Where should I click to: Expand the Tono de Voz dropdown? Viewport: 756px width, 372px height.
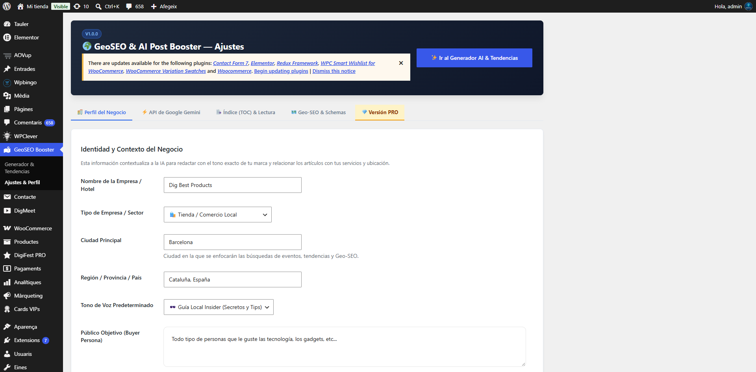click(219, 307)
